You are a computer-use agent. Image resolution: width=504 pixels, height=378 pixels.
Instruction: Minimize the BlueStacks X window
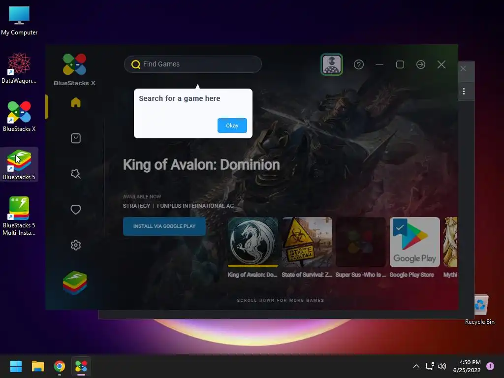point(379,64)
